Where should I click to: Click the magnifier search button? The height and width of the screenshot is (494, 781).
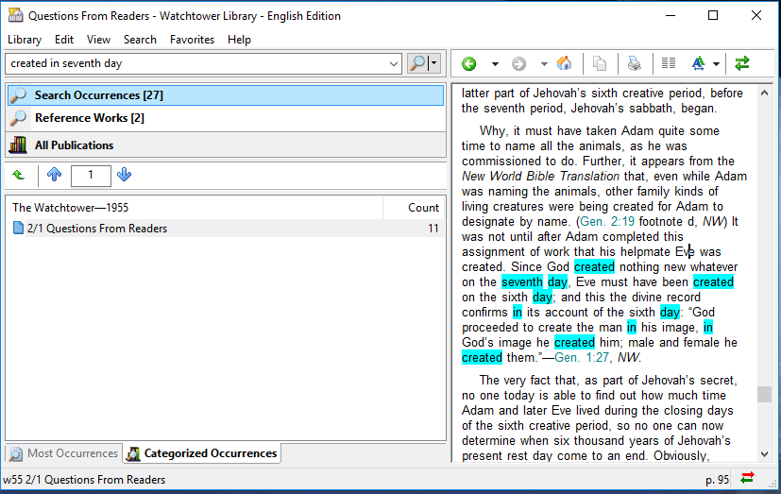tap(416, 64)
